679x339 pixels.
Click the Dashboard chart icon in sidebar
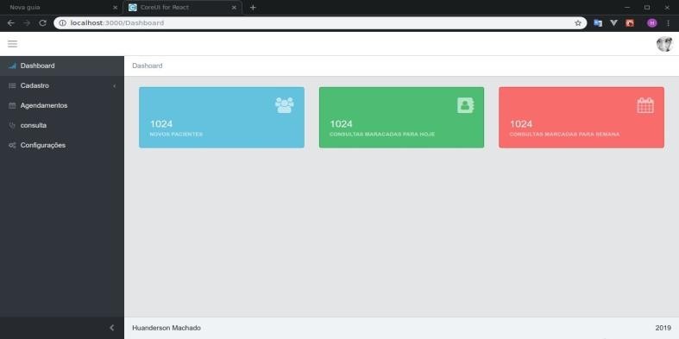pos(12,66)
